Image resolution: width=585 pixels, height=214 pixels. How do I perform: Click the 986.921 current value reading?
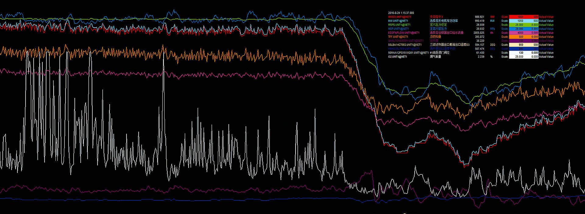pyautogui.click(x=479, y=17)
